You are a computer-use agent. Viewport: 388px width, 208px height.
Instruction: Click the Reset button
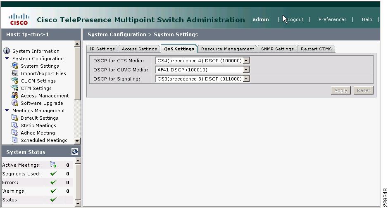[364, 90]
